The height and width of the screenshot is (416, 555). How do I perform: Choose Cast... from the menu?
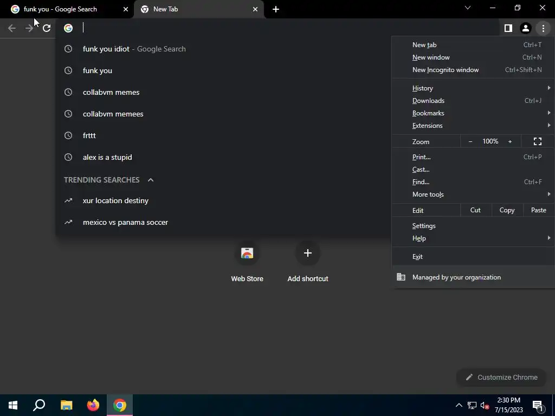[x=473, y=170]
